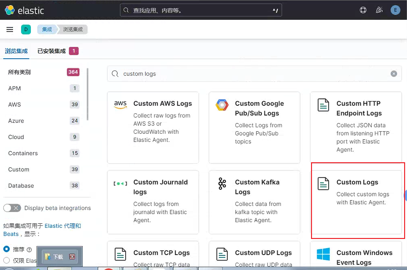Viewport: 407px width, 270px height.
Task: Click the Custom UDP Logs document icon
Action: [x=222, y=254]
